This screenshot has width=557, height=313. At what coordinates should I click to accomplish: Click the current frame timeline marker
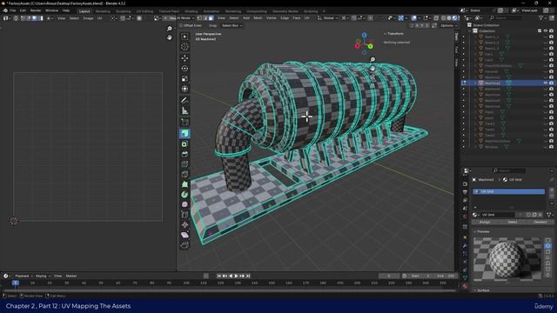pyautogui.click(x=16, y=283)
